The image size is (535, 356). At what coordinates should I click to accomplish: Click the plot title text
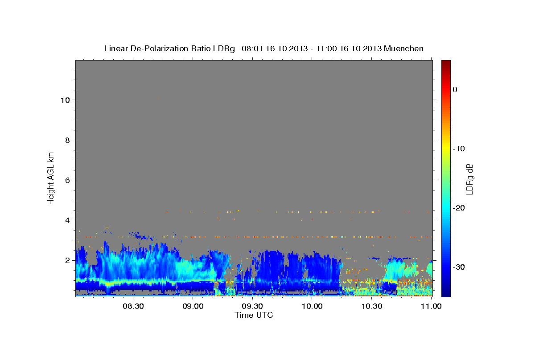tap(264, 49)
